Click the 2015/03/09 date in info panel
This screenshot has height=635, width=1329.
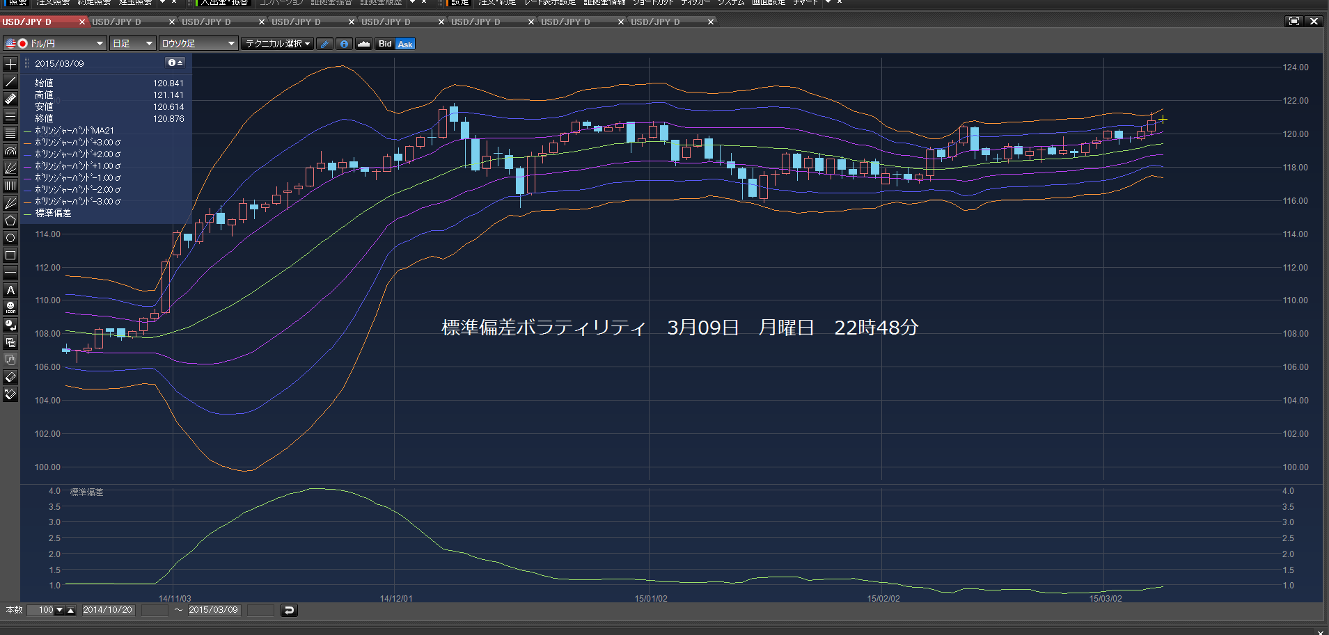click(59, 63)
